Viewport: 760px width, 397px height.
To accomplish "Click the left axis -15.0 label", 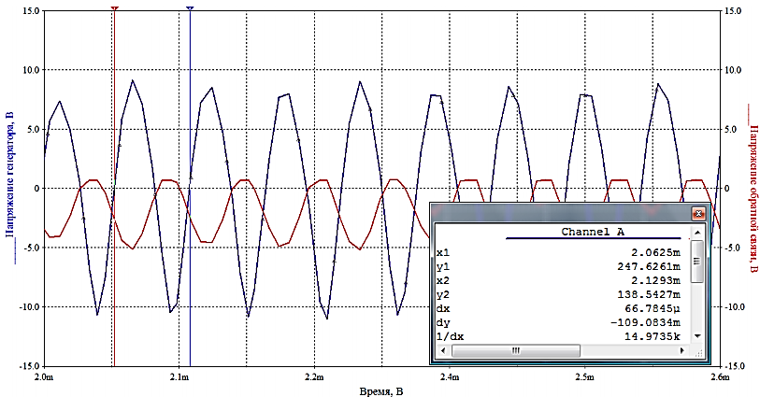I will tap(30, 366).
